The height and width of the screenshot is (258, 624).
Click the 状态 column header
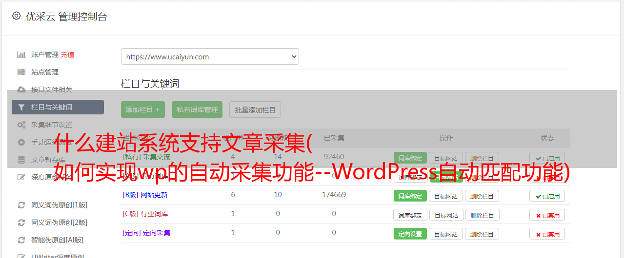click(x=547, y=138)
